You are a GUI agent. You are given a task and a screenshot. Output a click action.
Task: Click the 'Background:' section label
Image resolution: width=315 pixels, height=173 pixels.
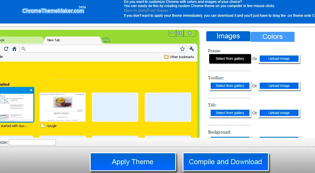click(220, 132)
